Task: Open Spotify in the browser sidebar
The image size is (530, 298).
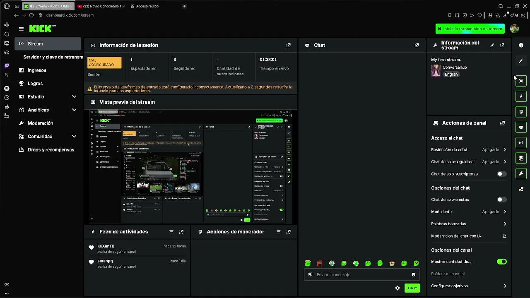Action: coord(7,89)
